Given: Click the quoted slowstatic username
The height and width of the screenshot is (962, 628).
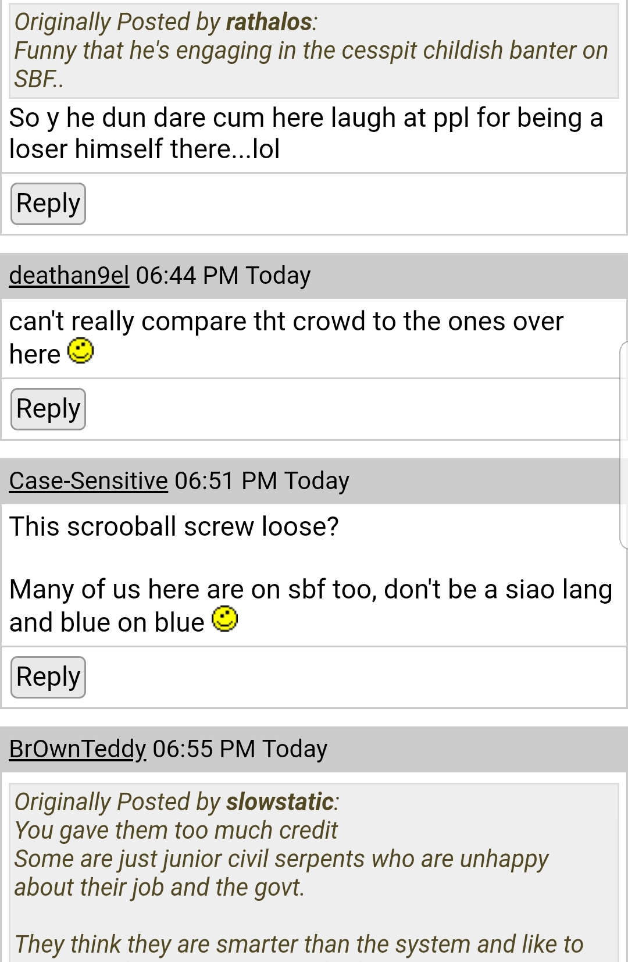Looking at the screenshot, I should (x=280, y=802).
